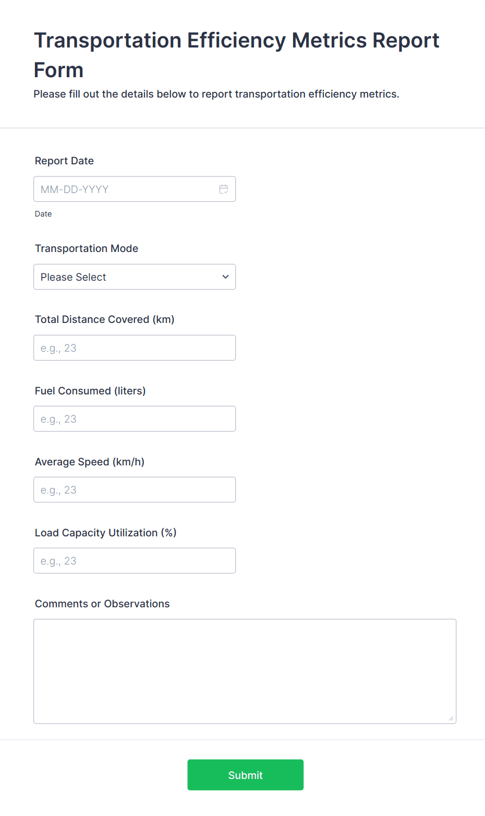The height and width of the screenshot is (816, 485).
Task: Click the textarea resize grip on Comments box
Action: [450, 719]
